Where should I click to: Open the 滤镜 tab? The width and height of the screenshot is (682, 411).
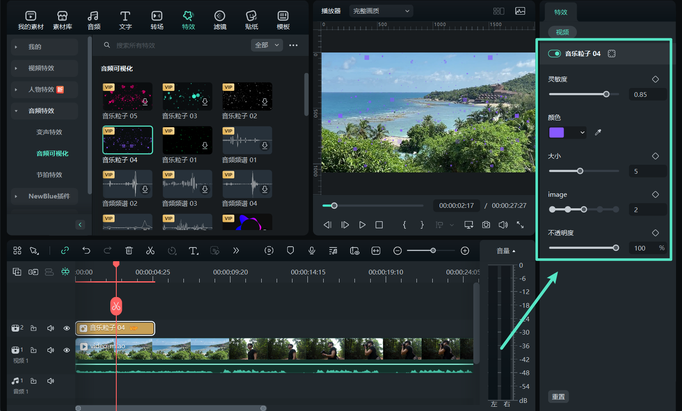pos(220,20)
